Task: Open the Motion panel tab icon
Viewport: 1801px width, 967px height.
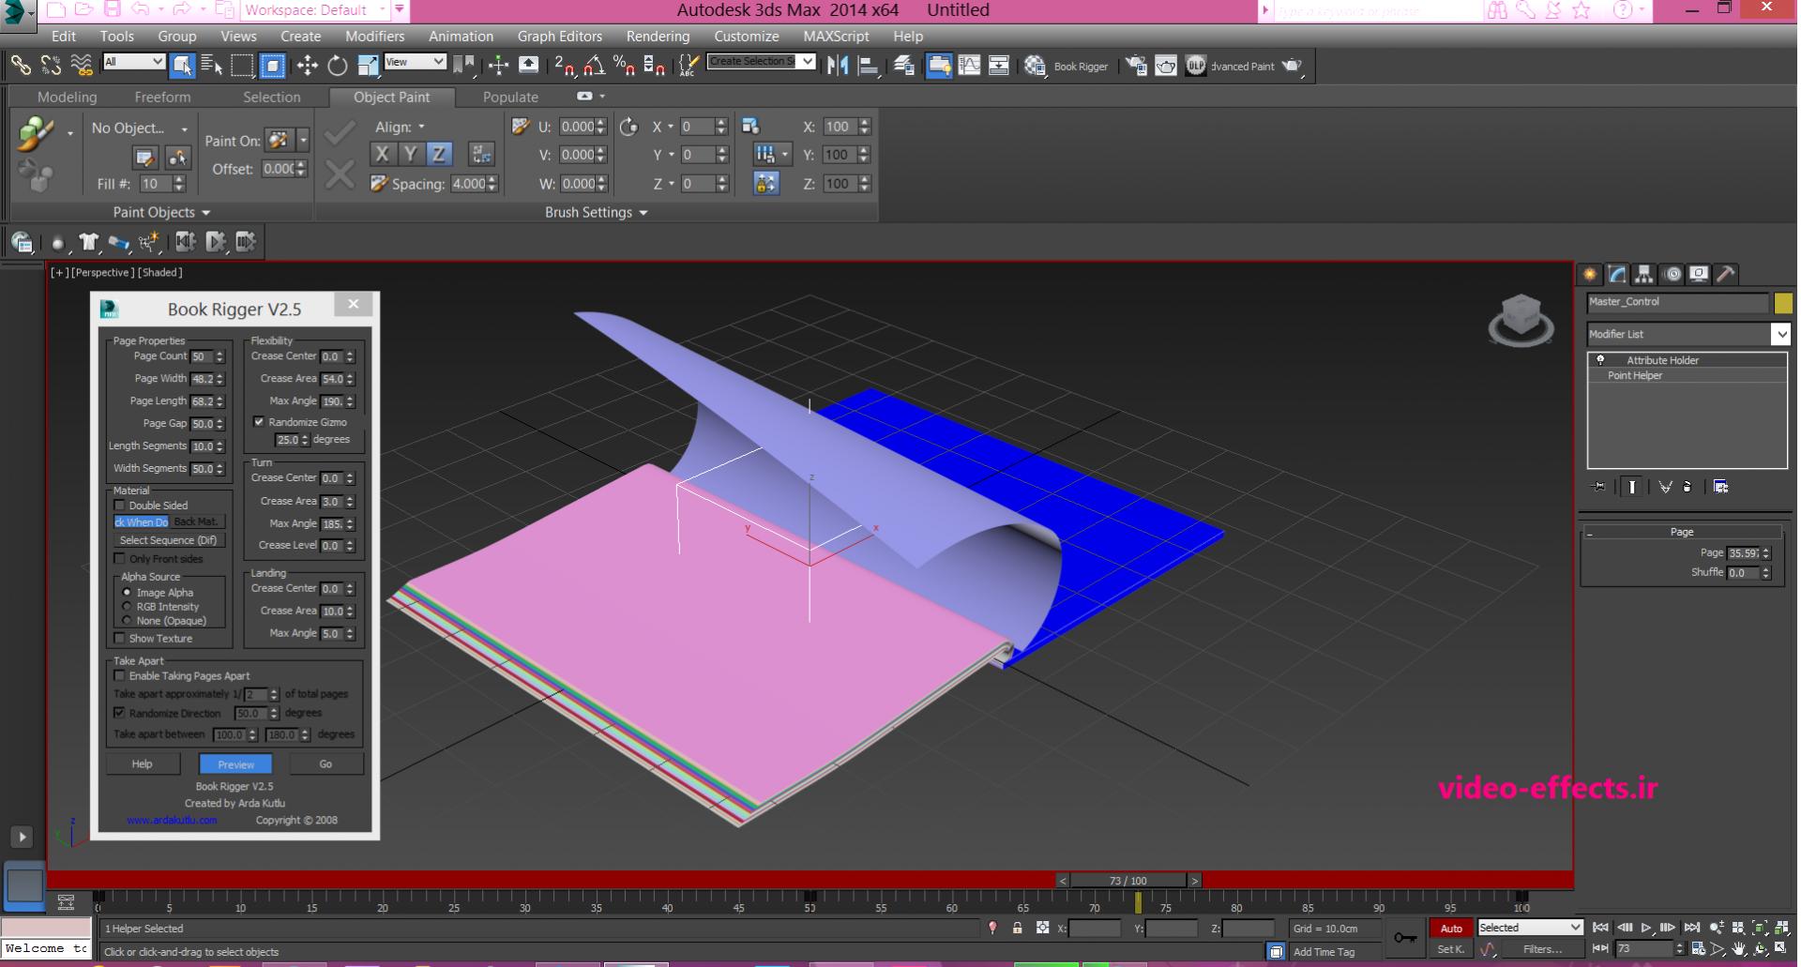Action: [x=1672, y=274]
